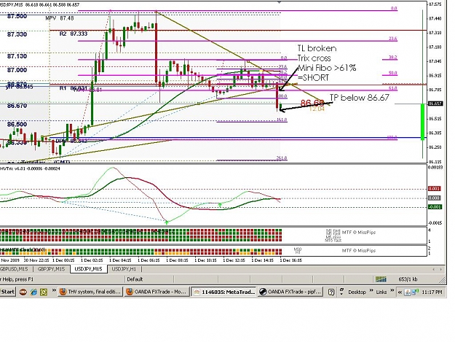Click the help question mark taskbar icon

[331, 292]
